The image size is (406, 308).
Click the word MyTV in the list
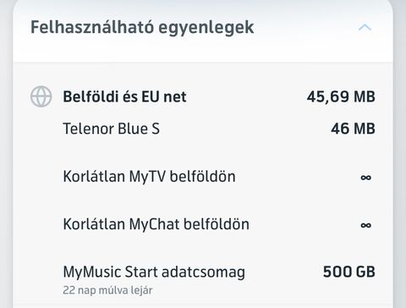147,178
